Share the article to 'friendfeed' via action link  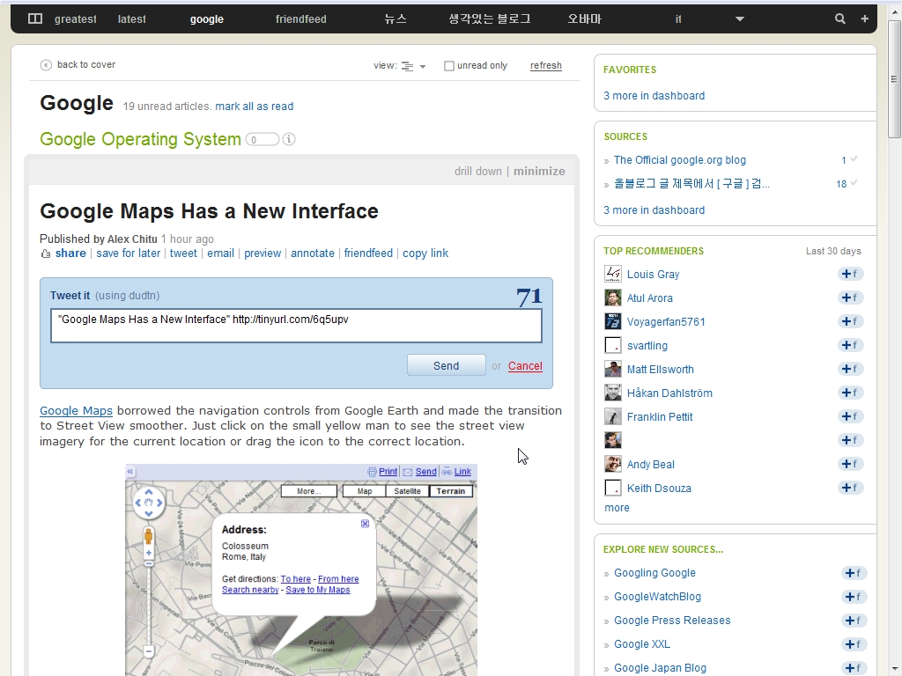[x=368, y=253]
